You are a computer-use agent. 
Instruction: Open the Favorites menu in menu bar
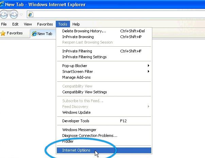tap(45, 24)
